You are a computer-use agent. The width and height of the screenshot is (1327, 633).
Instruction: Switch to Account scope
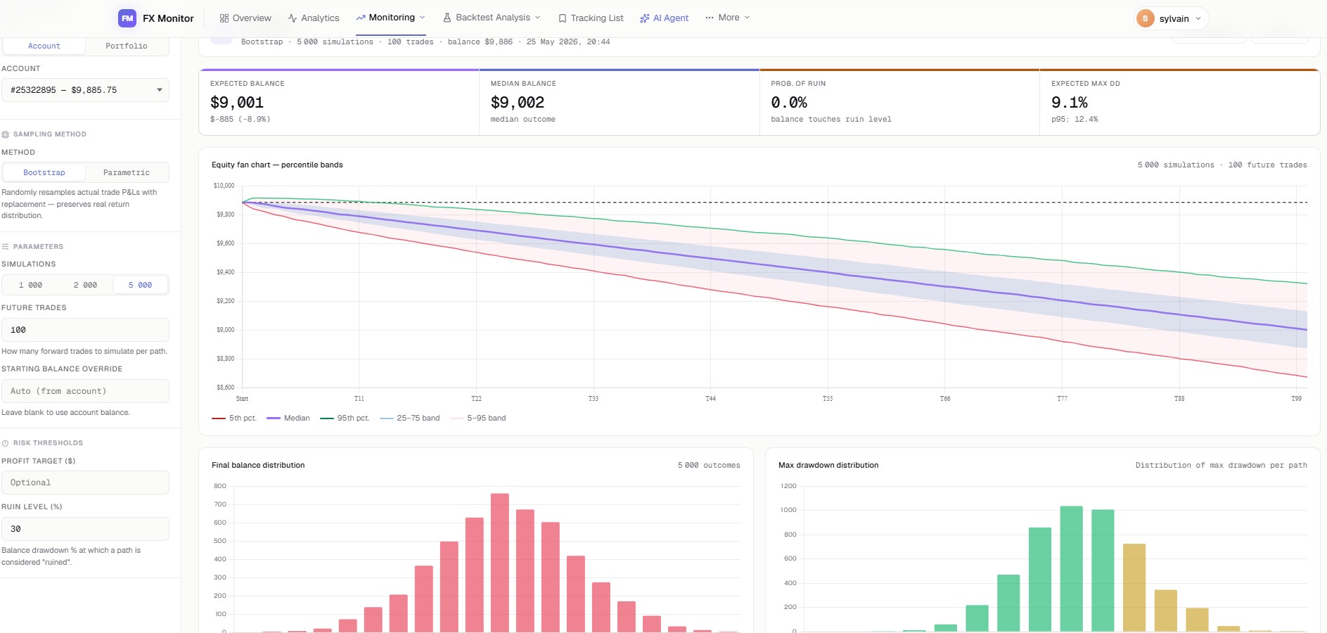(x=44, y=46)
